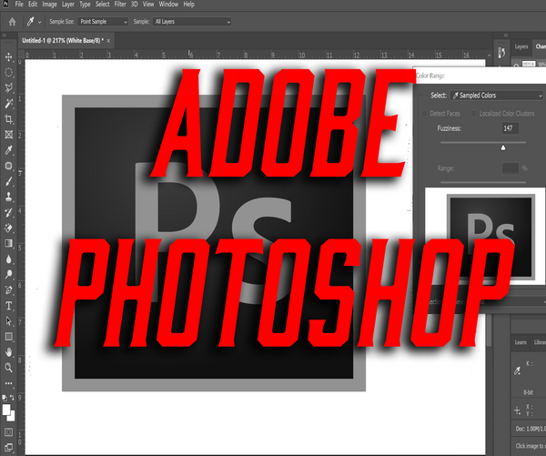The image size is (546, 456).
Task: Click the foreground color swatch
Action: point(6,410)
